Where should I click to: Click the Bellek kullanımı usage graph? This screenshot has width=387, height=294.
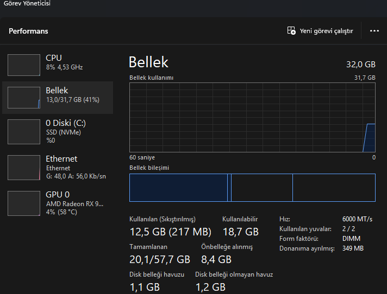(252, 118)
